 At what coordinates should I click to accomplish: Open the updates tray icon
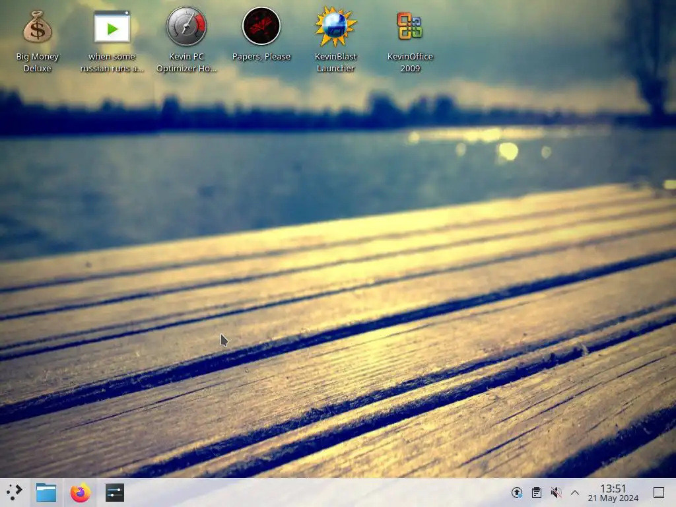tap(516, 492)
